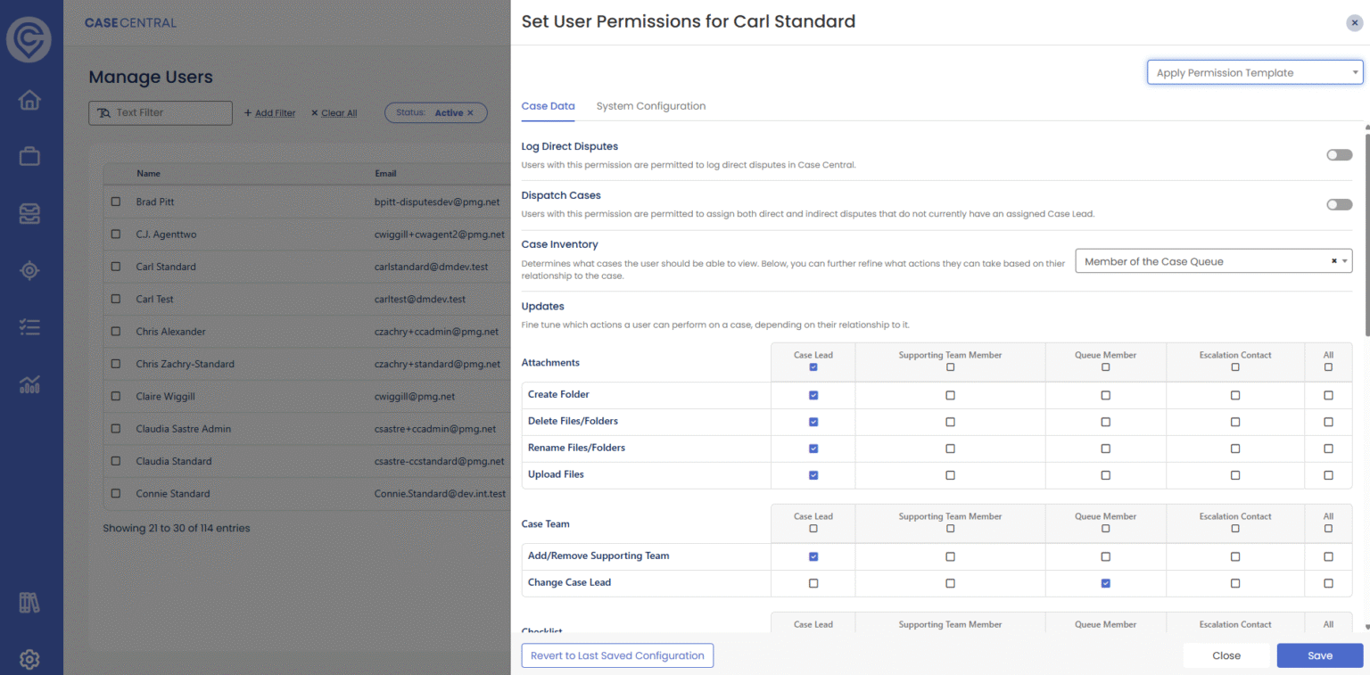Select the Case Data tab
Screen dimensions: 1370x675
(x=548, y=106)
